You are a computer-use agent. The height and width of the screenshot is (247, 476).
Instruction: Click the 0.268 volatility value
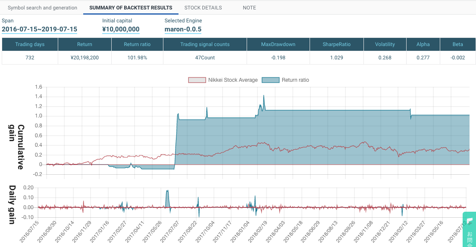[385, 58]
